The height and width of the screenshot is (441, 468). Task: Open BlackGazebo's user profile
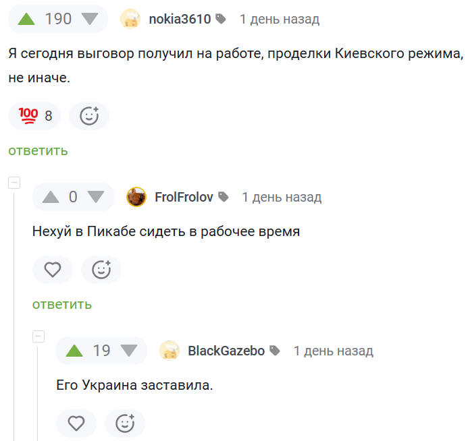[x=226, y=351]
